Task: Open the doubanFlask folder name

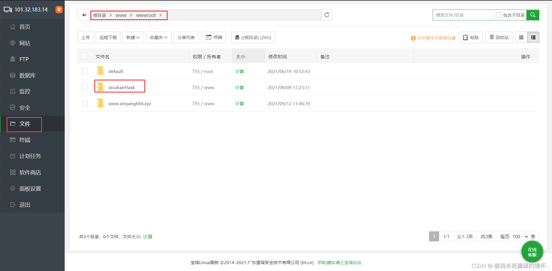Action: (122, 87)
